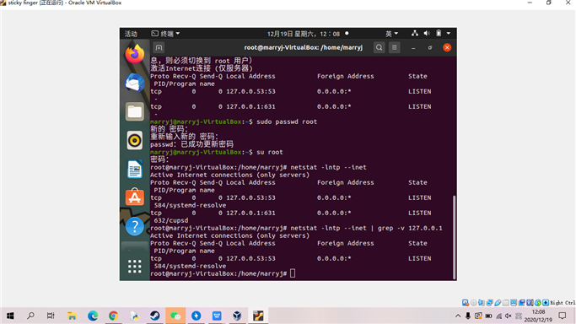Click the 'sudo passwd root' command text

click(x=287, y=121)
